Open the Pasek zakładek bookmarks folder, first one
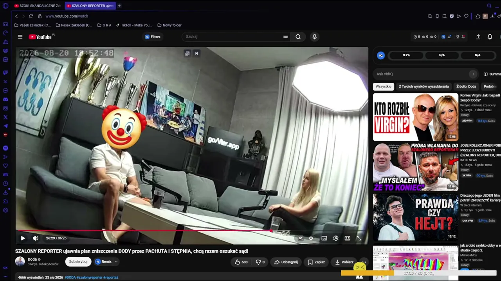 [x=32, y=25]
